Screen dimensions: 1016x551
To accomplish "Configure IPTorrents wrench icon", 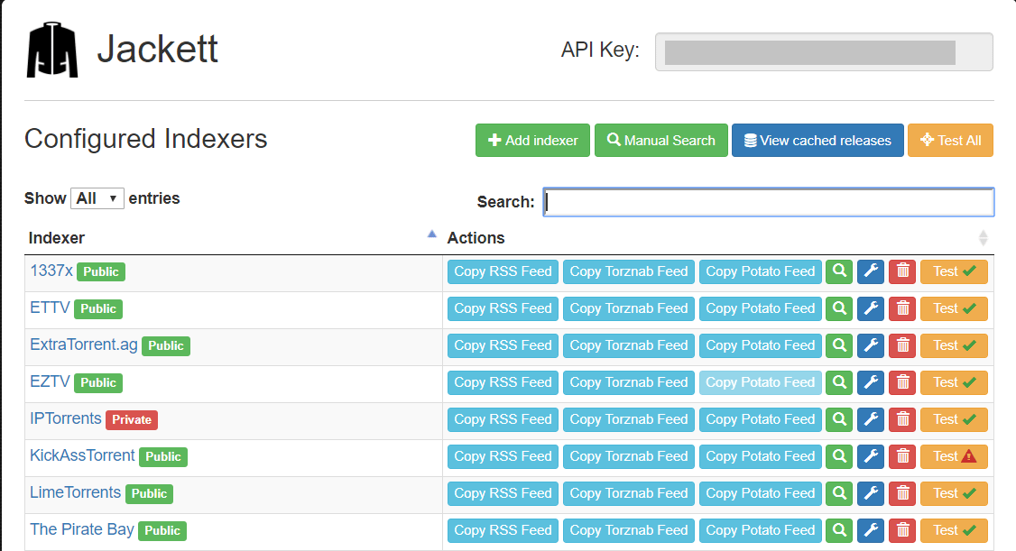I will [871, 419].
